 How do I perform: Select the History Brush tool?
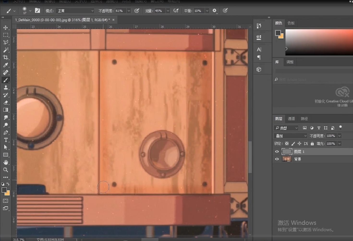pyautogui.click(x=6, y=95)
